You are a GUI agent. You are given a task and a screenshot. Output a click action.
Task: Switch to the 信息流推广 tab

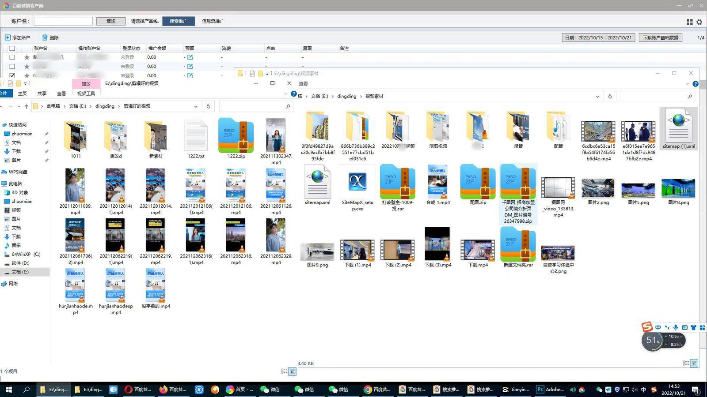pos(213,21)
